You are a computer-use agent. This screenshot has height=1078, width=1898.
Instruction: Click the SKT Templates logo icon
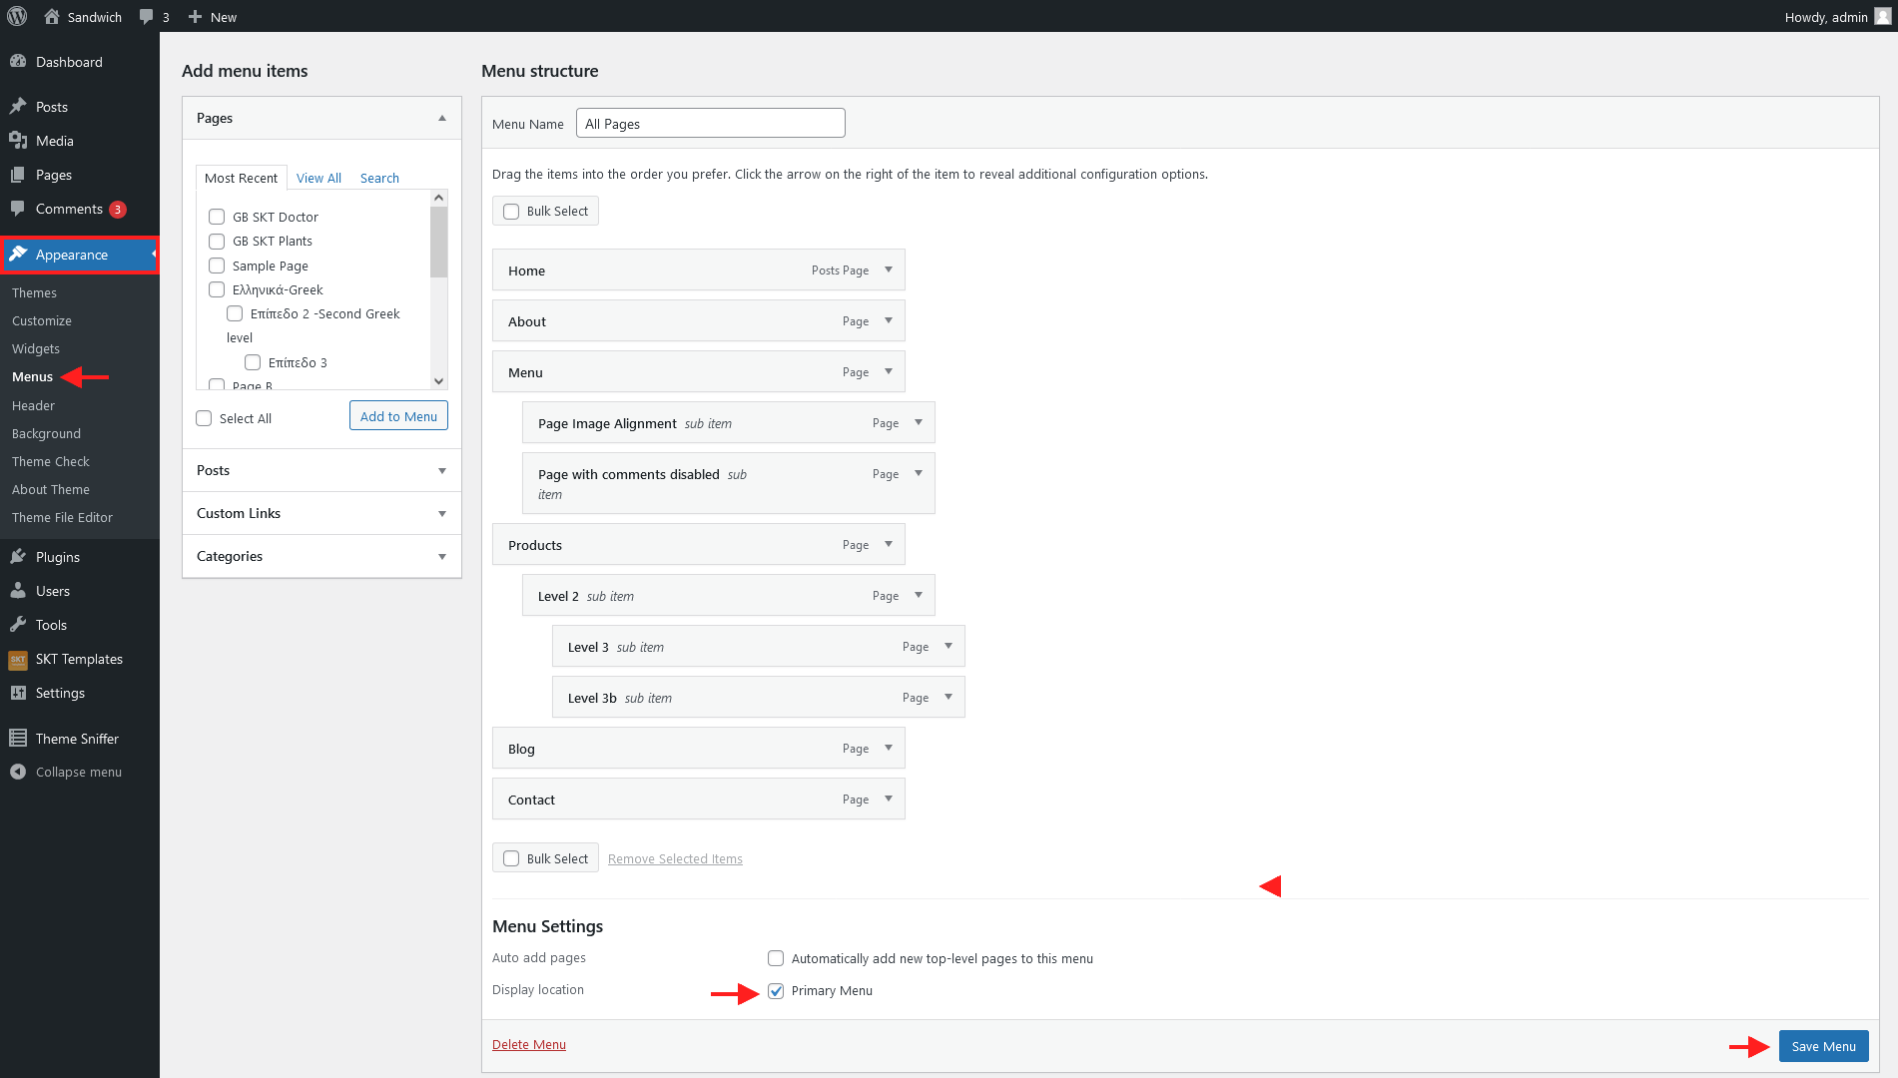18,659
